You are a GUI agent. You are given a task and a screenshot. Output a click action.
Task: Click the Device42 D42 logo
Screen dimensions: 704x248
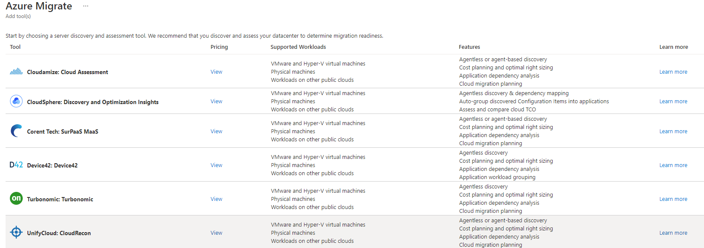tap(16, 165)
